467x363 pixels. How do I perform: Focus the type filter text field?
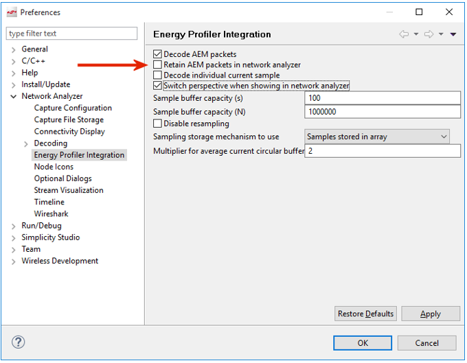click(x=71, y=34)
